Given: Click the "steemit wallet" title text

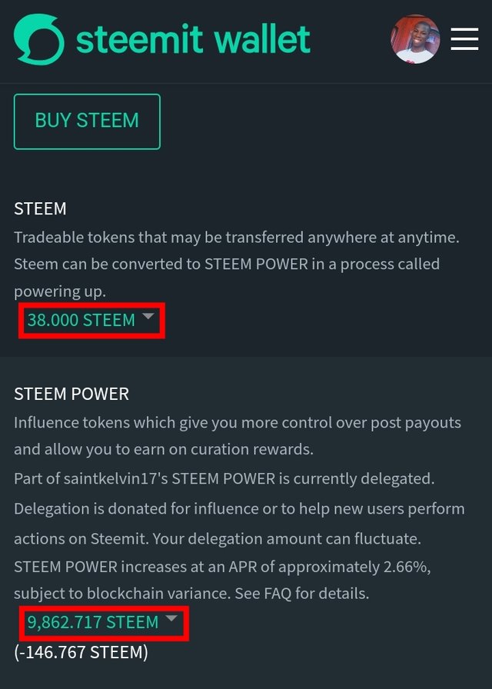Looking at the screenshot, I should (193, 39).
